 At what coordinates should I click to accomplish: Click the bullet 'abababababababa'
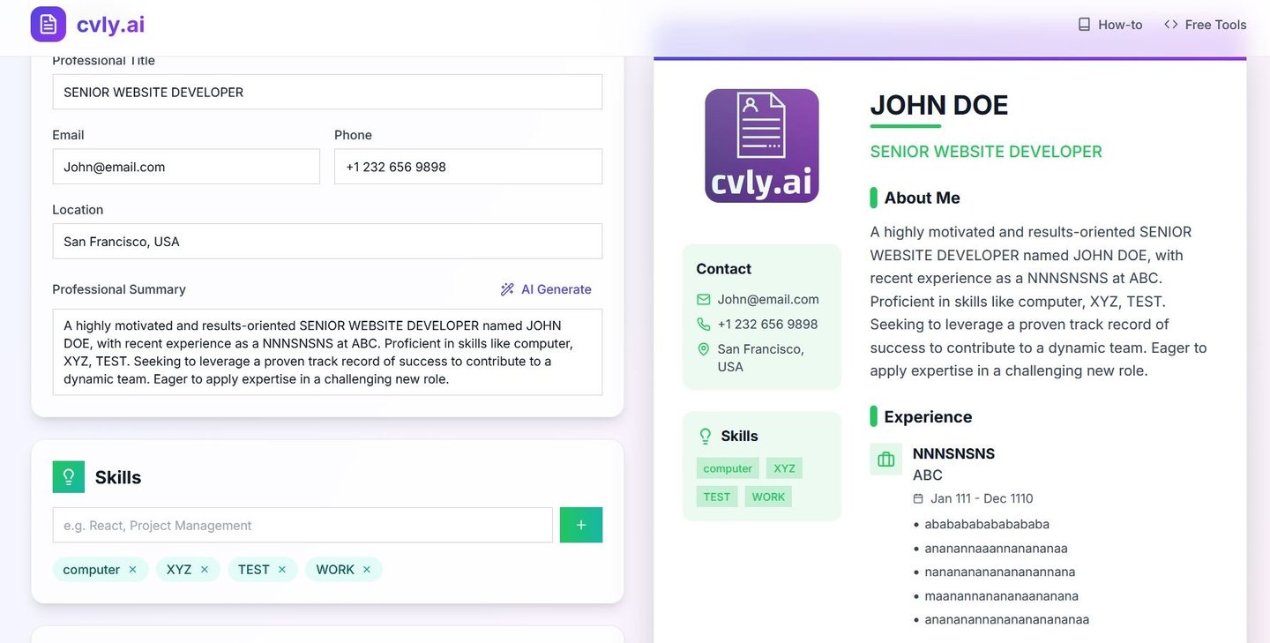987,524
